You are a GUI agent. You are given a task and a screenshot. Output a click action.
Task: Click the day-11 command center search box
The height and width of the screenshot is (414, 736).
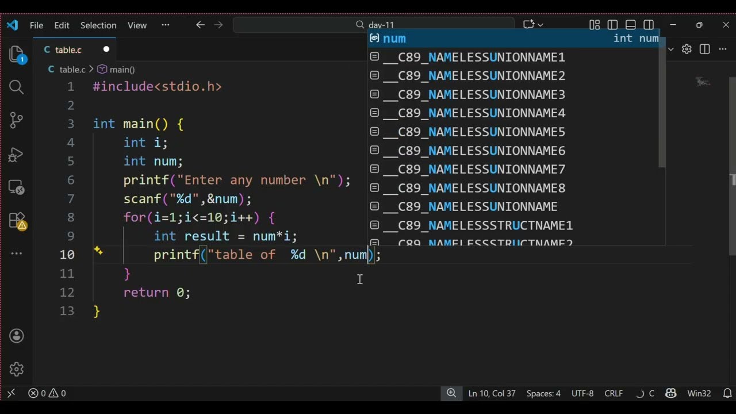point(374,25)
